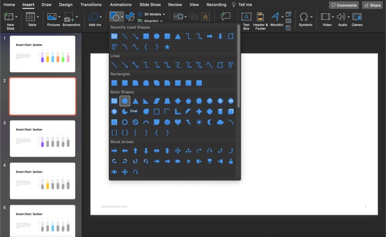Click the Share button
This screenshot has height=237, width=386.
[372, 5]
